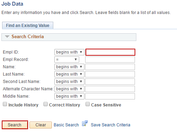Click the Search button
The height and width of the screenshot is (132, 177).
click(15, 125)
